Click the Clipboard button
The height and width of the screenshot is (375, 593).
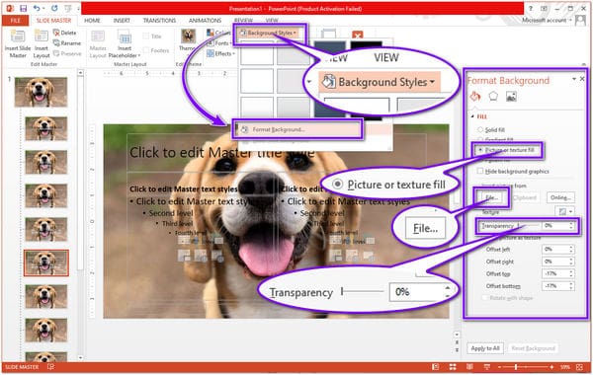[525, 197]
